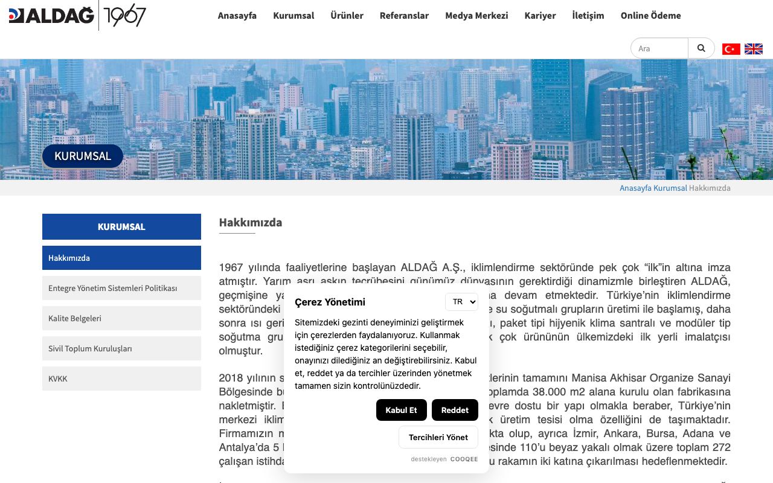
Task: Open the TR language dropdown in cookie dialog
Action: tap(462, 302)
